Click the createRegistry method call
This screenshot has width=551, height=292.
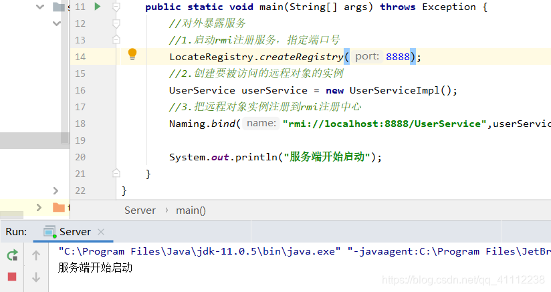(301, 57)
